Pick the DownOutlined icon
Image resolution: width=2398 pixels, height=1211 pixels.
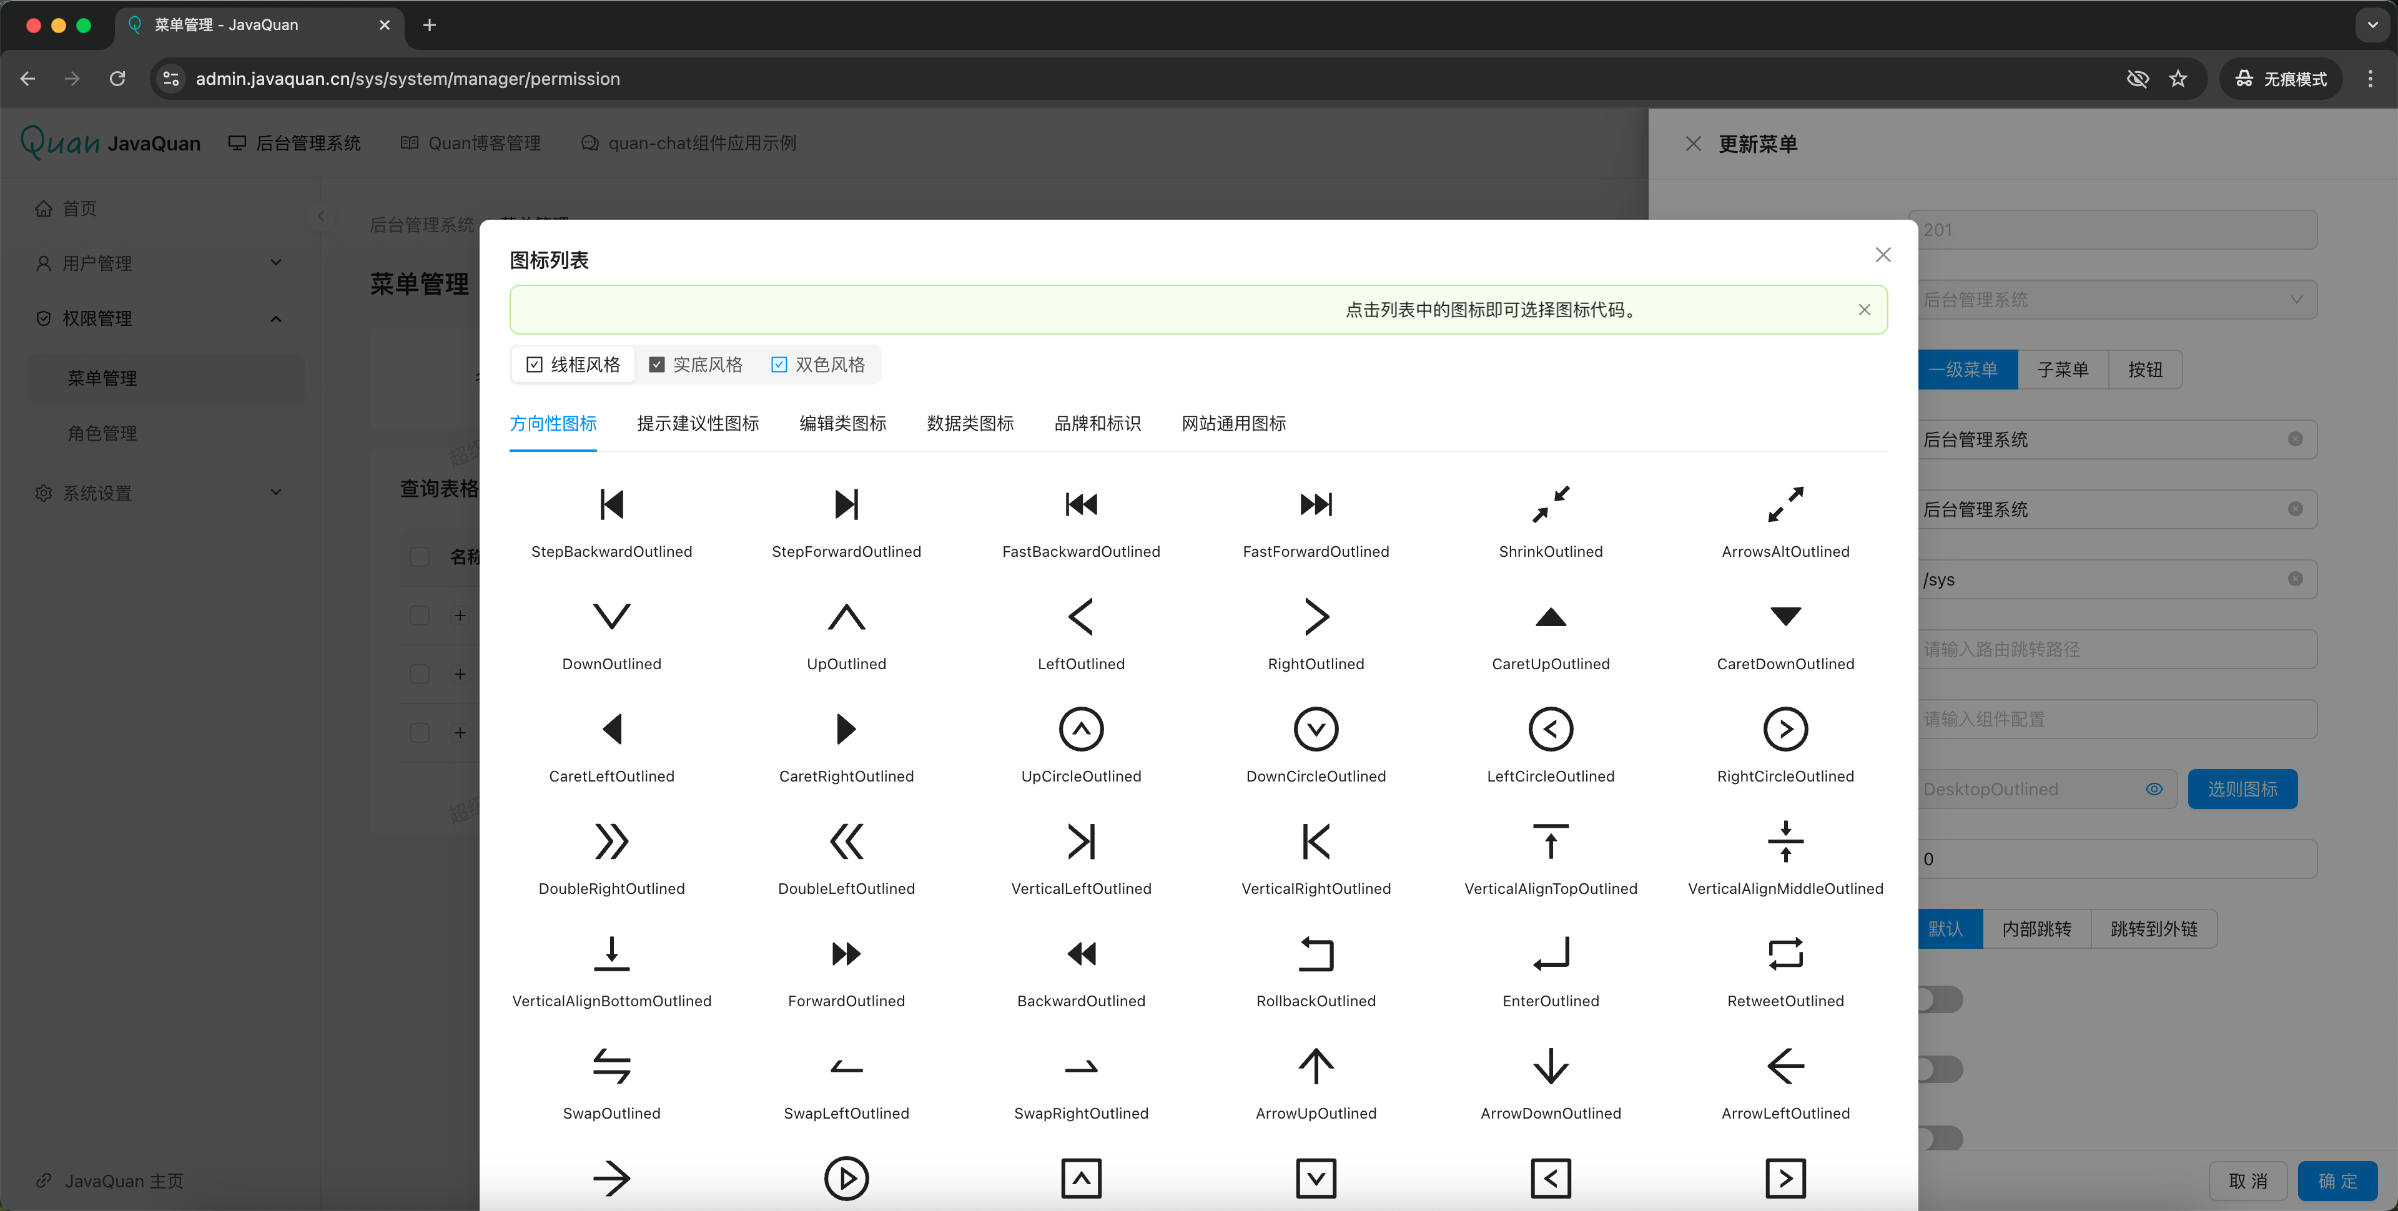611,616
